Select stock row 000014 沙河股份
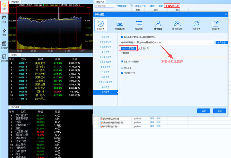Image resolution: width=231 pixels, height=158 pixels. (51, 74)
